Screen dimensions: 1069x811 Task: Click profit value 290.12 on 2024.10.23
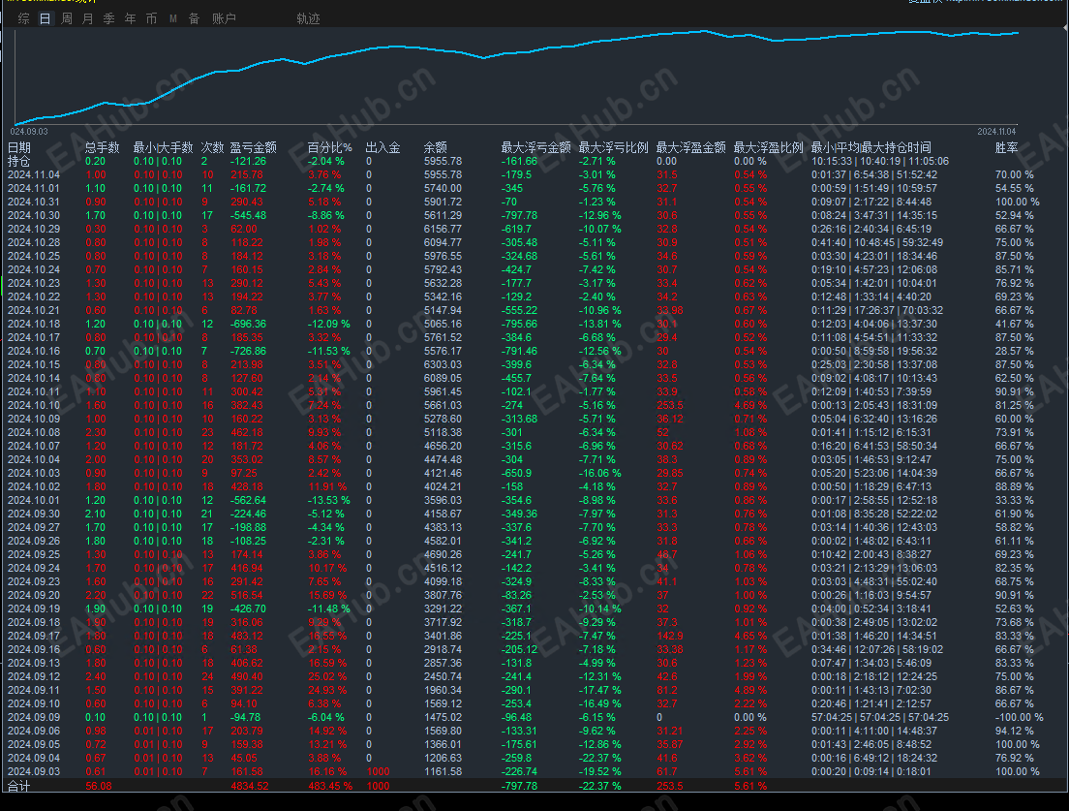tap(247, 283)
